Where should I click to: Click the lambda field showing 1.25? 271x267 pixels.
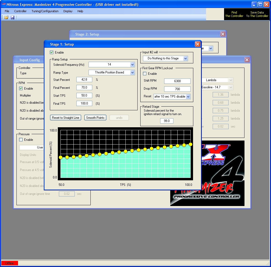point(221,119)
